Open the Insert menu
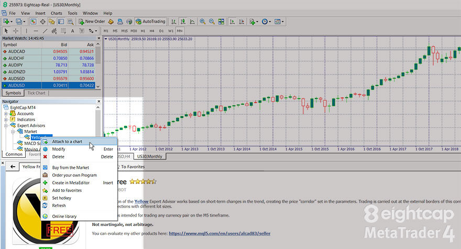Viewport: 461px width, 249px height. (40, 13)
